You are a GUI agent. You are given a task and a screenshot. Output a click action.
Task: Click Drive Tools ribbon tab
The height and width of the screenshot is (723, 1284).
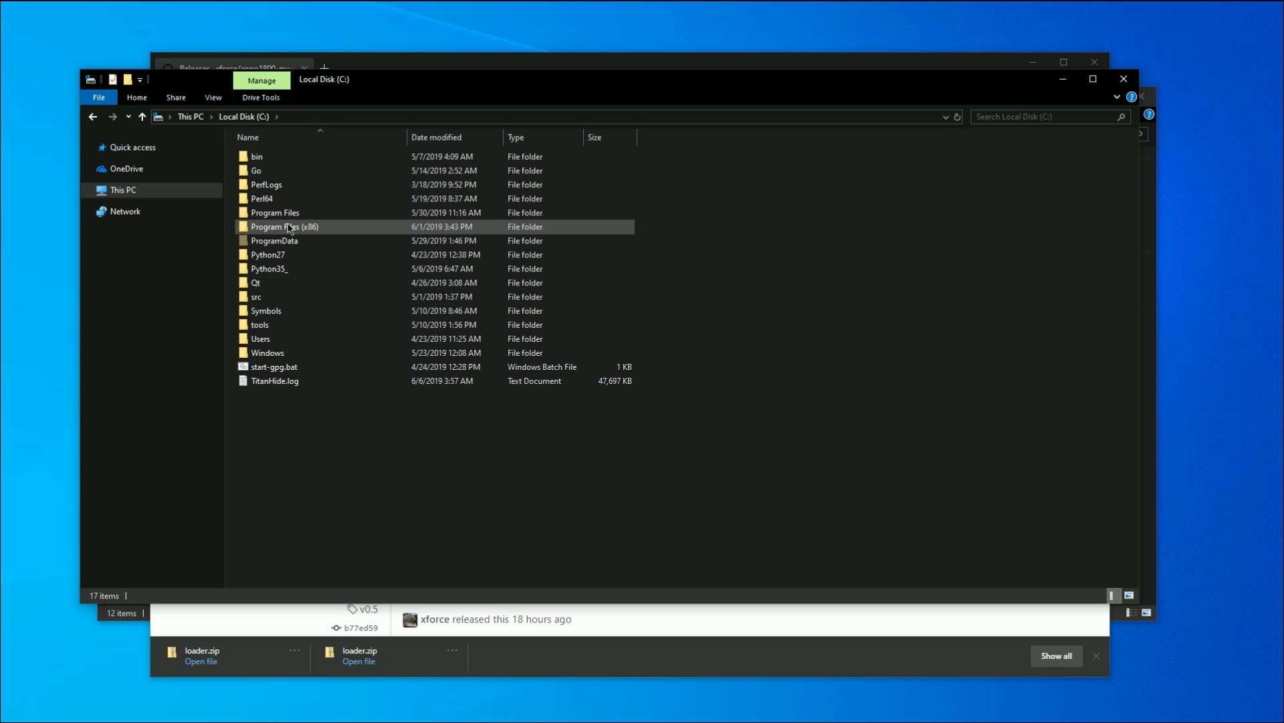click(x=261, y=97)
